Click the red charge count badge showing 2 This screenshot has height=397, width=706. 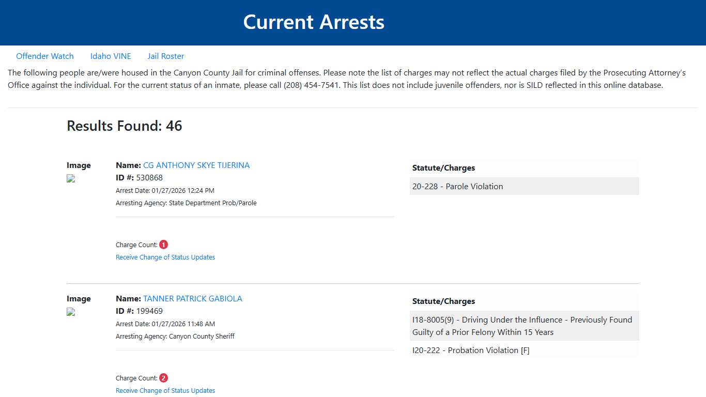coord(163,377)
